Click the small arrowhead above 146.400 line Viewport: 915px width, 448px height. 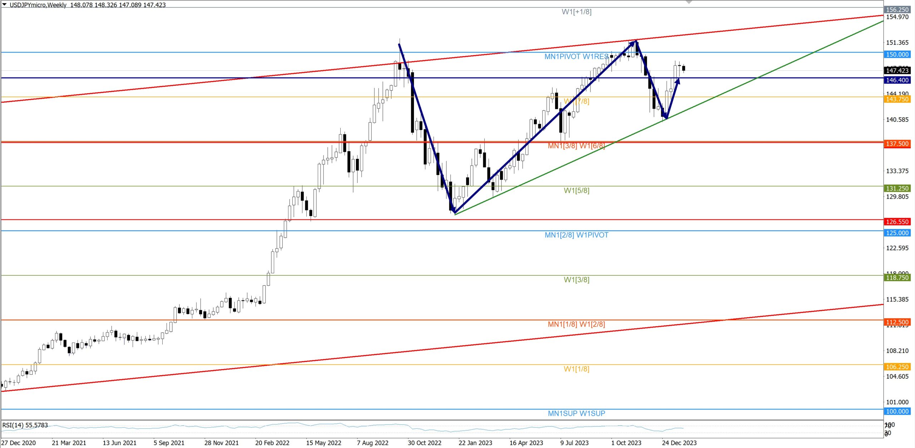677,81
